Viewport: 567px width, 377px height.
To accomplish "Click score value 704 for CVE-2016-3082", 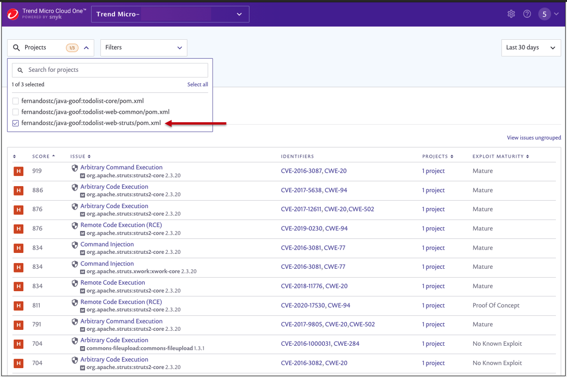I will coord(37,363).
